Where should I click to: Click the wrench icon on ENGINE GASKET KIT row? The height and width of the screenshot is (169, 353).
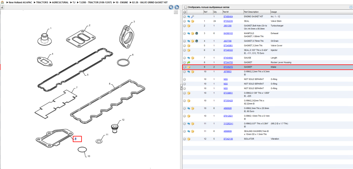tap(192, 17)
